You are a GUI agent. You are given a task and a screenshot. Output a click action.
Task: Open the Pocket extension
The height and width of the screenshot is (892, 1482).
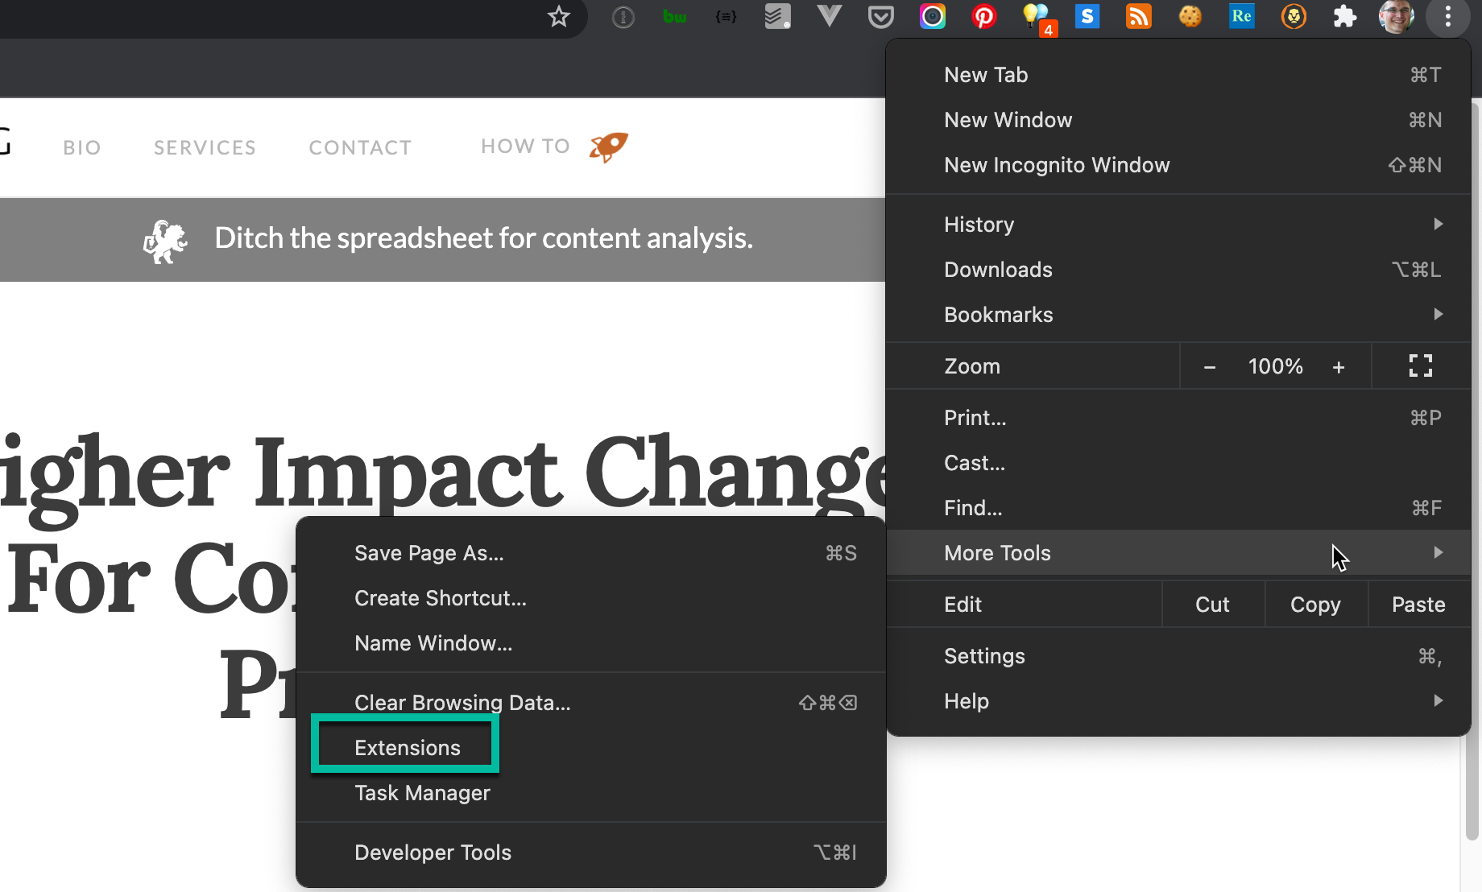pos(880,16)
